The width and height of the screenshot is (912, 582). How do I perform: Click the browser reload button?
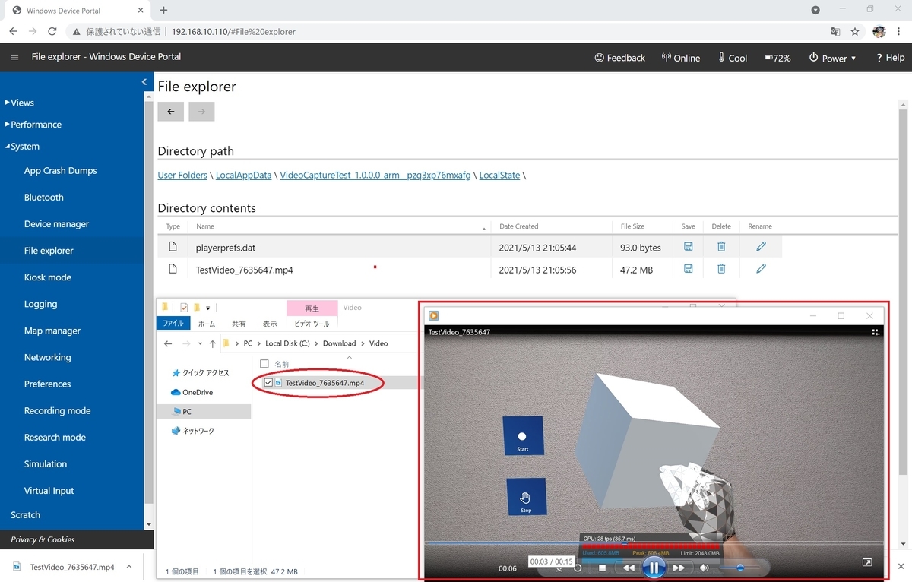point(52,32)
